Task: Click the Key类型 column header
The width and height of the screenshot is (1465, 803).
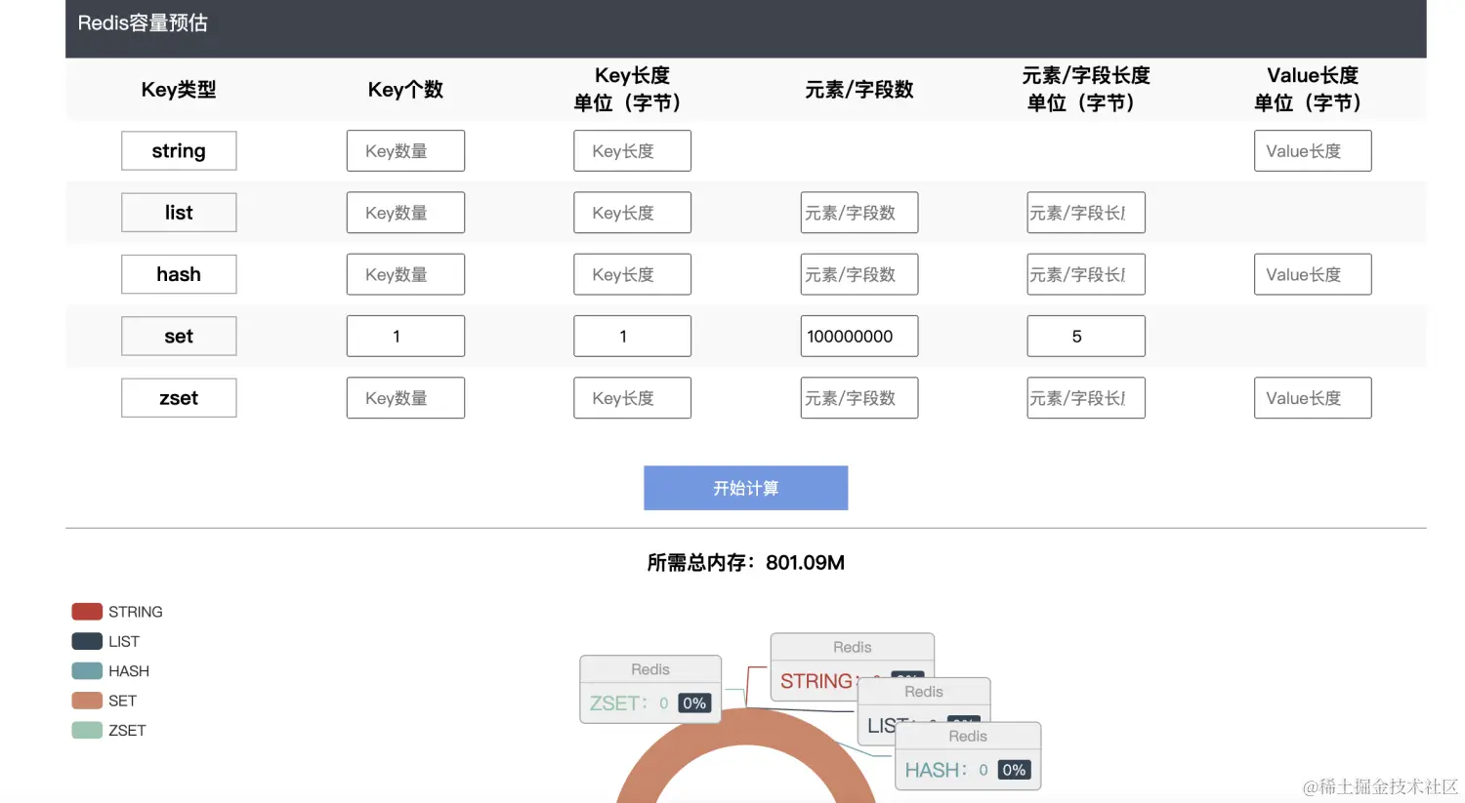Action: [179, 90]
